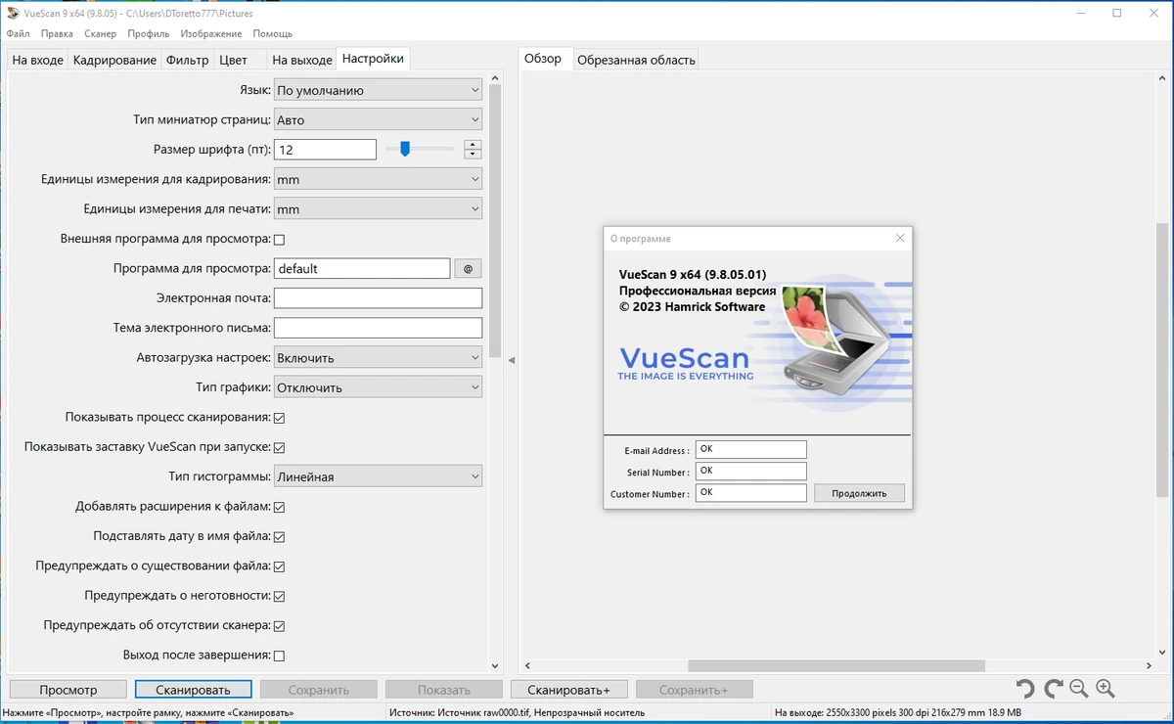The height and width of the screenshot is (724, 1174).
Task: Click the "Просмотр" button
Action: tap(68, 690)
